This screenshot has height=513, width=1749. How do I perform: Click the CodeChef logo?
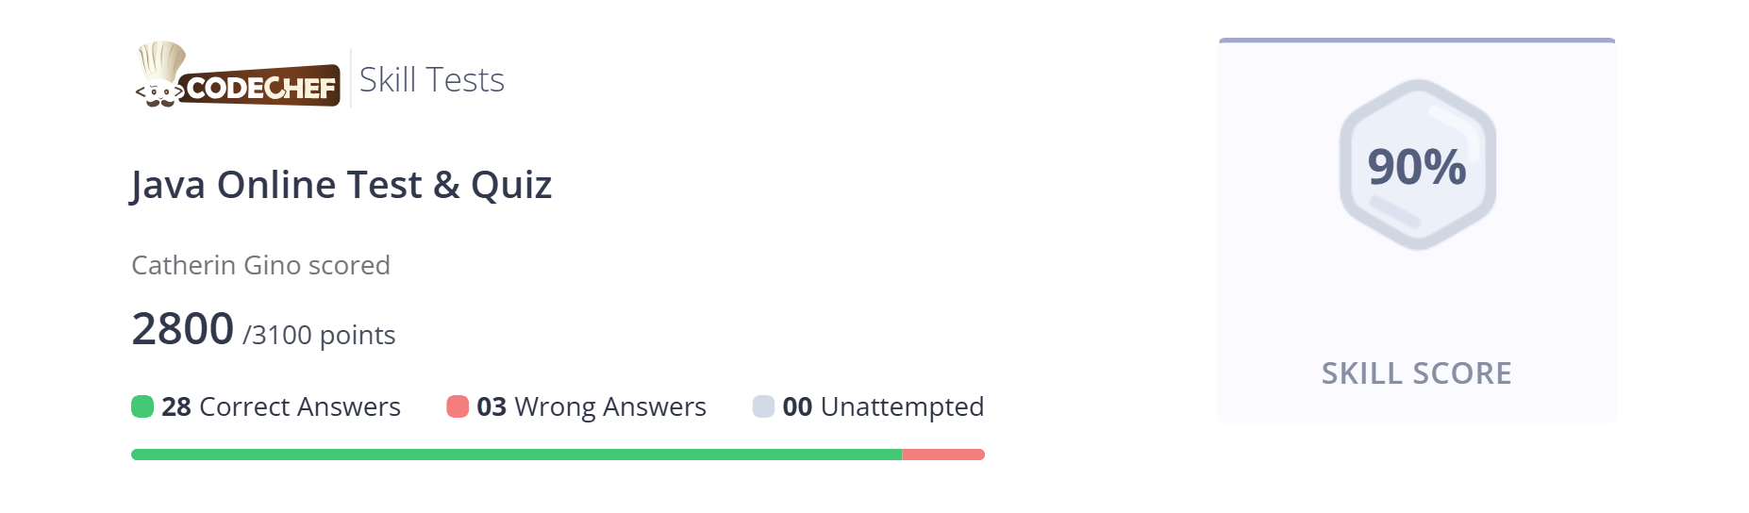[238, 74]
